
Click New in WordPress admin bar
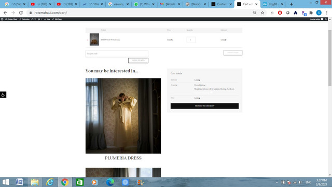pyautogui.click(x=47, y=19)
